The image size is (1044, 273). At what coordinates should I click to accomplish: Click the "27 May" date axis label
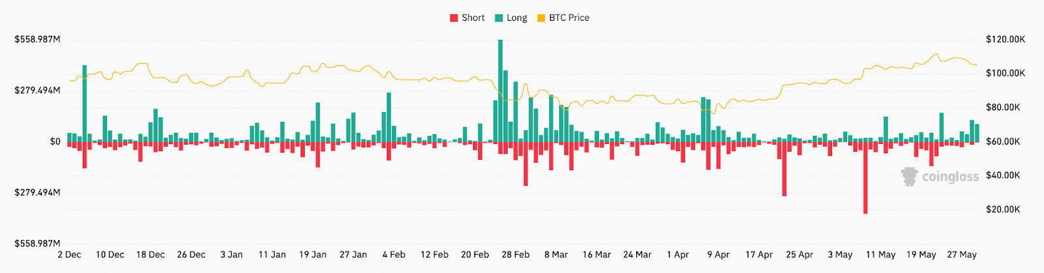(962, 255)
